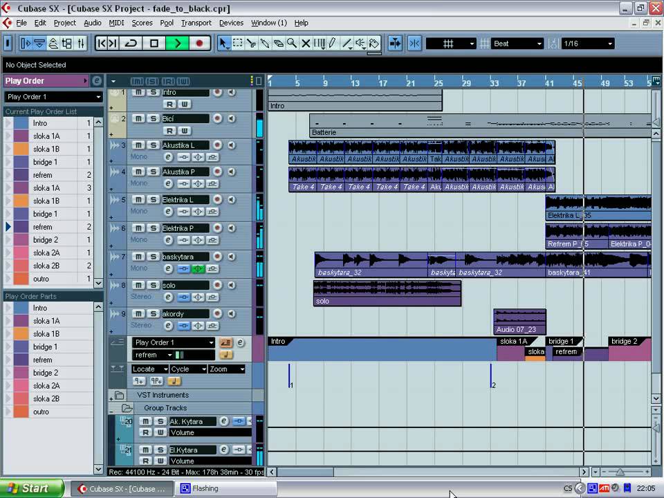Solo the baskytara track
Screen dimensions: 664x498
point(154,257)
